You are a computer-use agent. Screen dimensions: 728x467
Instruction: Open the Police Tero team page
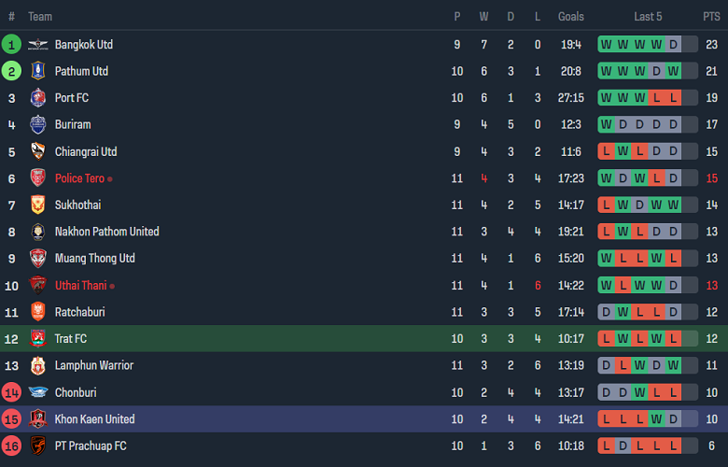click(79, 178)
